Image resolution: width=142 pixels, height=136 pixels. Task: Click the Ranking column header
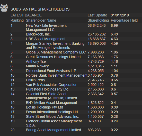pos(17,21)
